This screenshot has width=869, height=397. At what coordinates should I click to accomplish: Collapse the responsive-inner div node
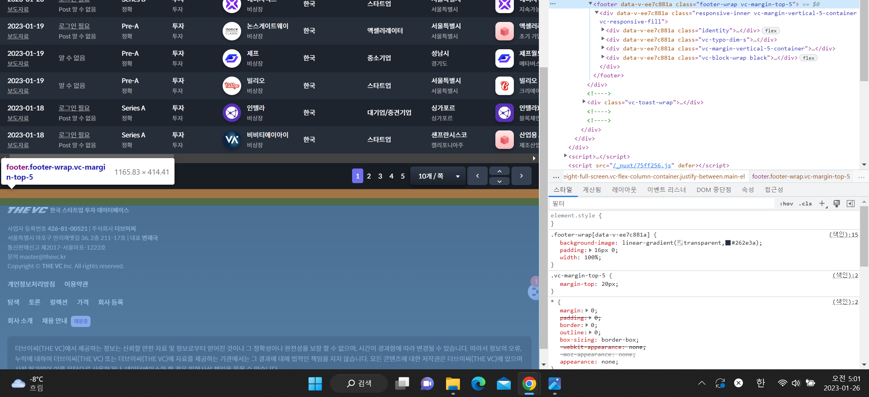tap(597, 13)
